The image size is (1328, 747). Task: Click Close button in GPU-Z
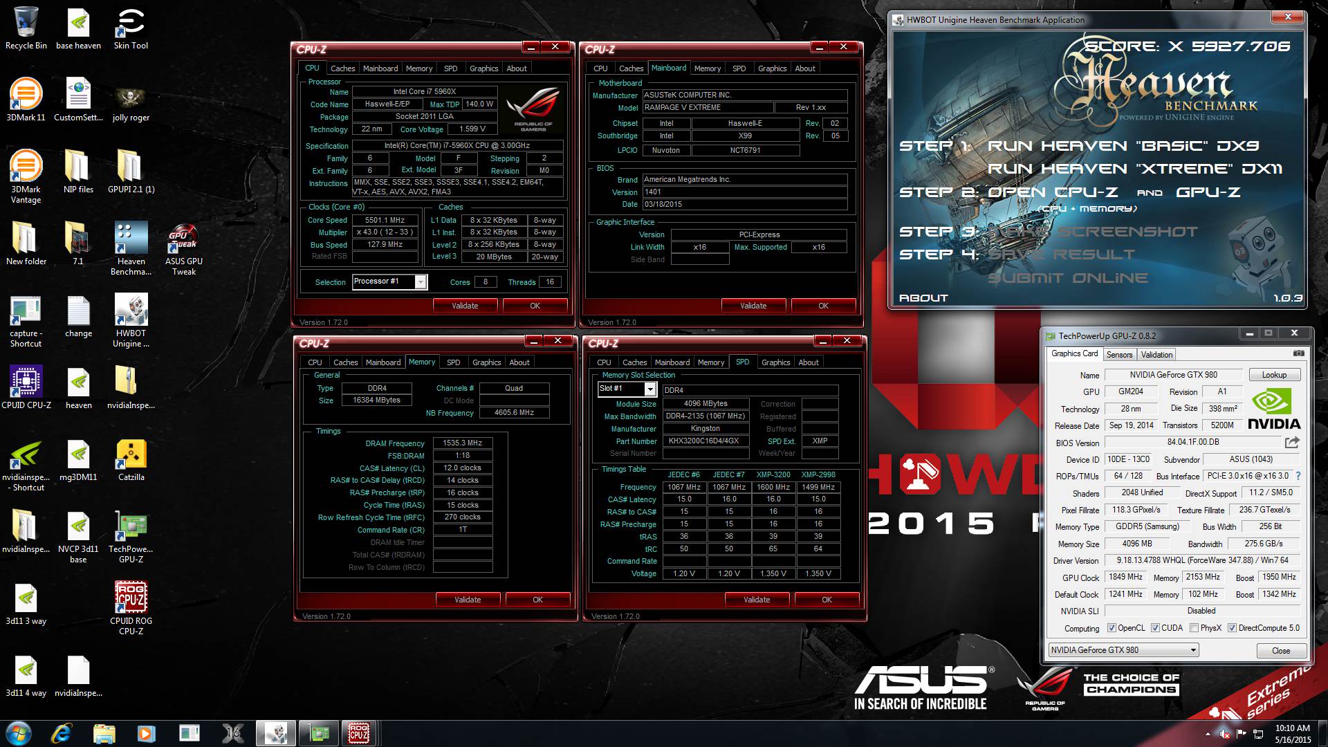[1281, 651]
